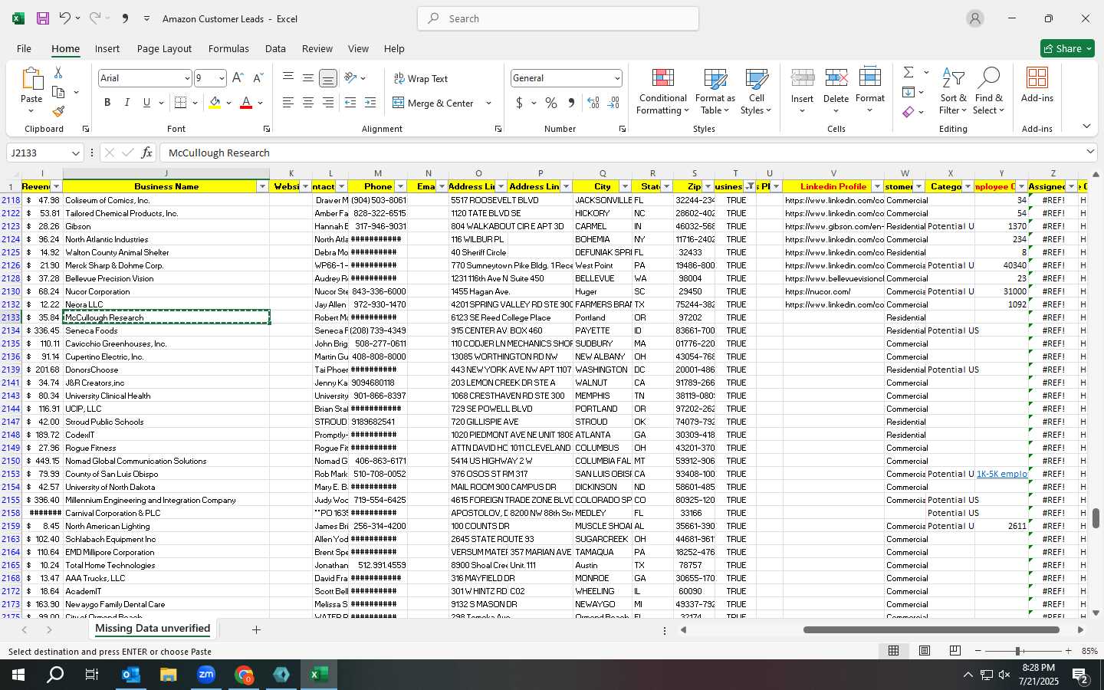Viewport: 1104px width, 690px height.
Task: Switch to the Insert tab
Action: click(x=107, y=48)
